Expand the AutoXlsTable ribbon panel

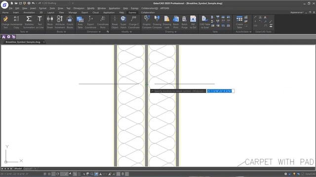tap(243, 31)
